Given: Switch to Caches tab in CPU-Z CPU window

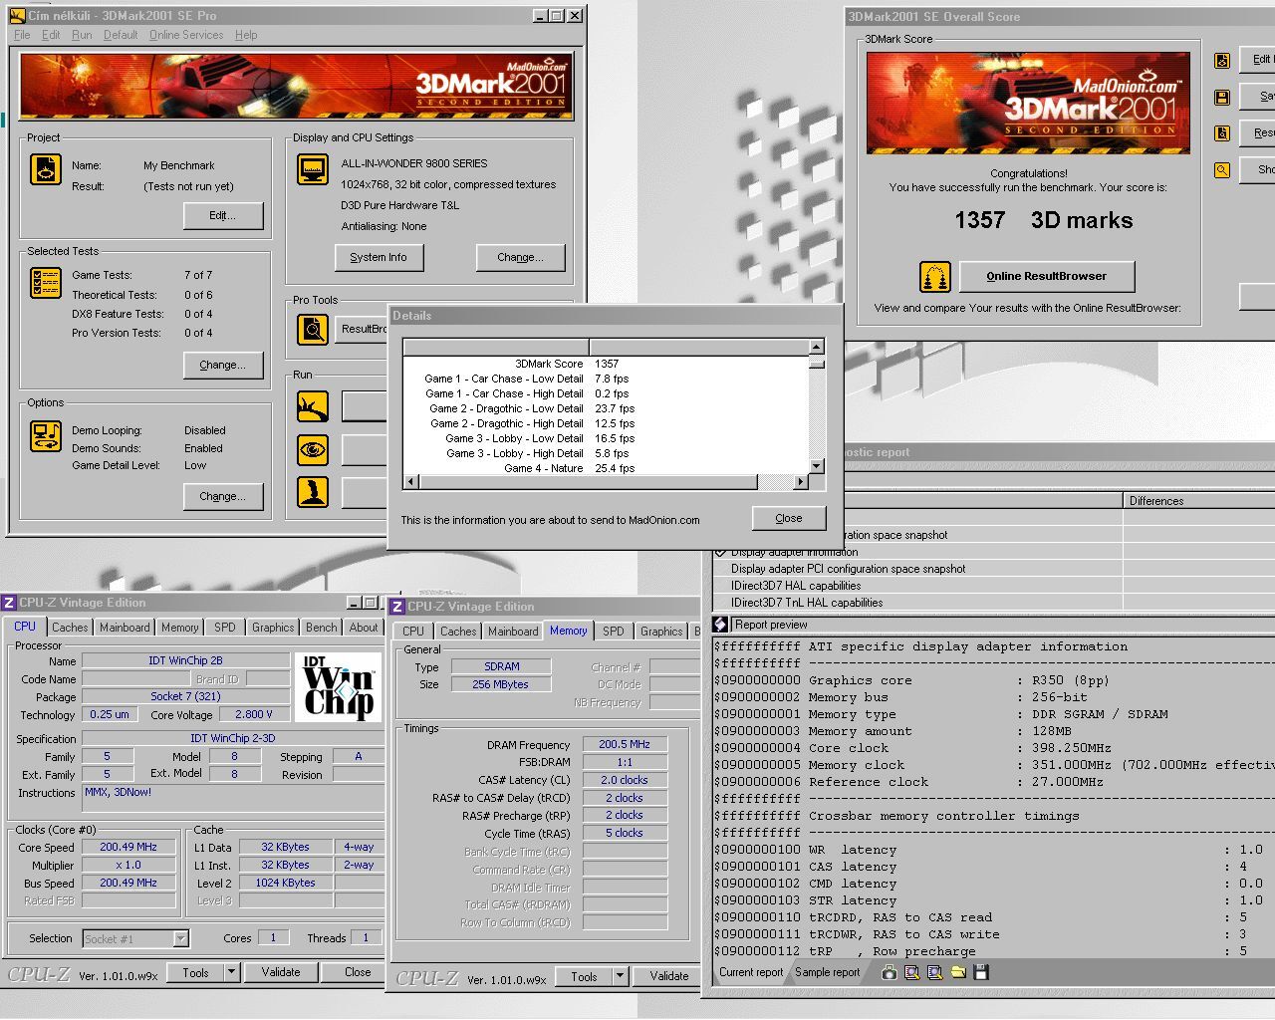Looking at the screenshot, I should (x=70, y=628).
